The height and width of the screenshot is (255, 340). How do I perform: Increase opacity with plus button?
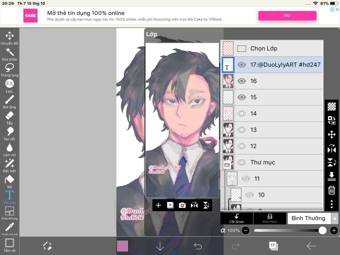tap(334, 230)
